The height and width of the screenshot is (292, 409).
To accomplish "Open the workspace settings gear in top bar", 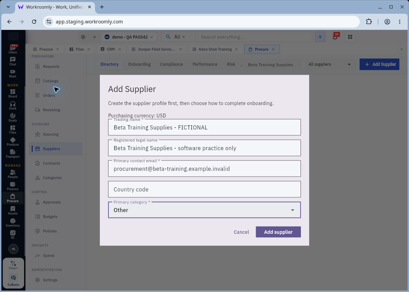I will coord(83,37).
